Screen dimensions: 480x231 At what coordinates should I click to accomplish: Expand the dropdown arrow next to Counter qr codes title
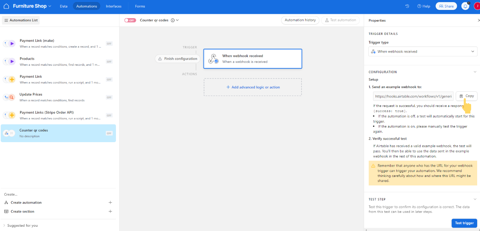pyautogui.click(x=177, y=20)
